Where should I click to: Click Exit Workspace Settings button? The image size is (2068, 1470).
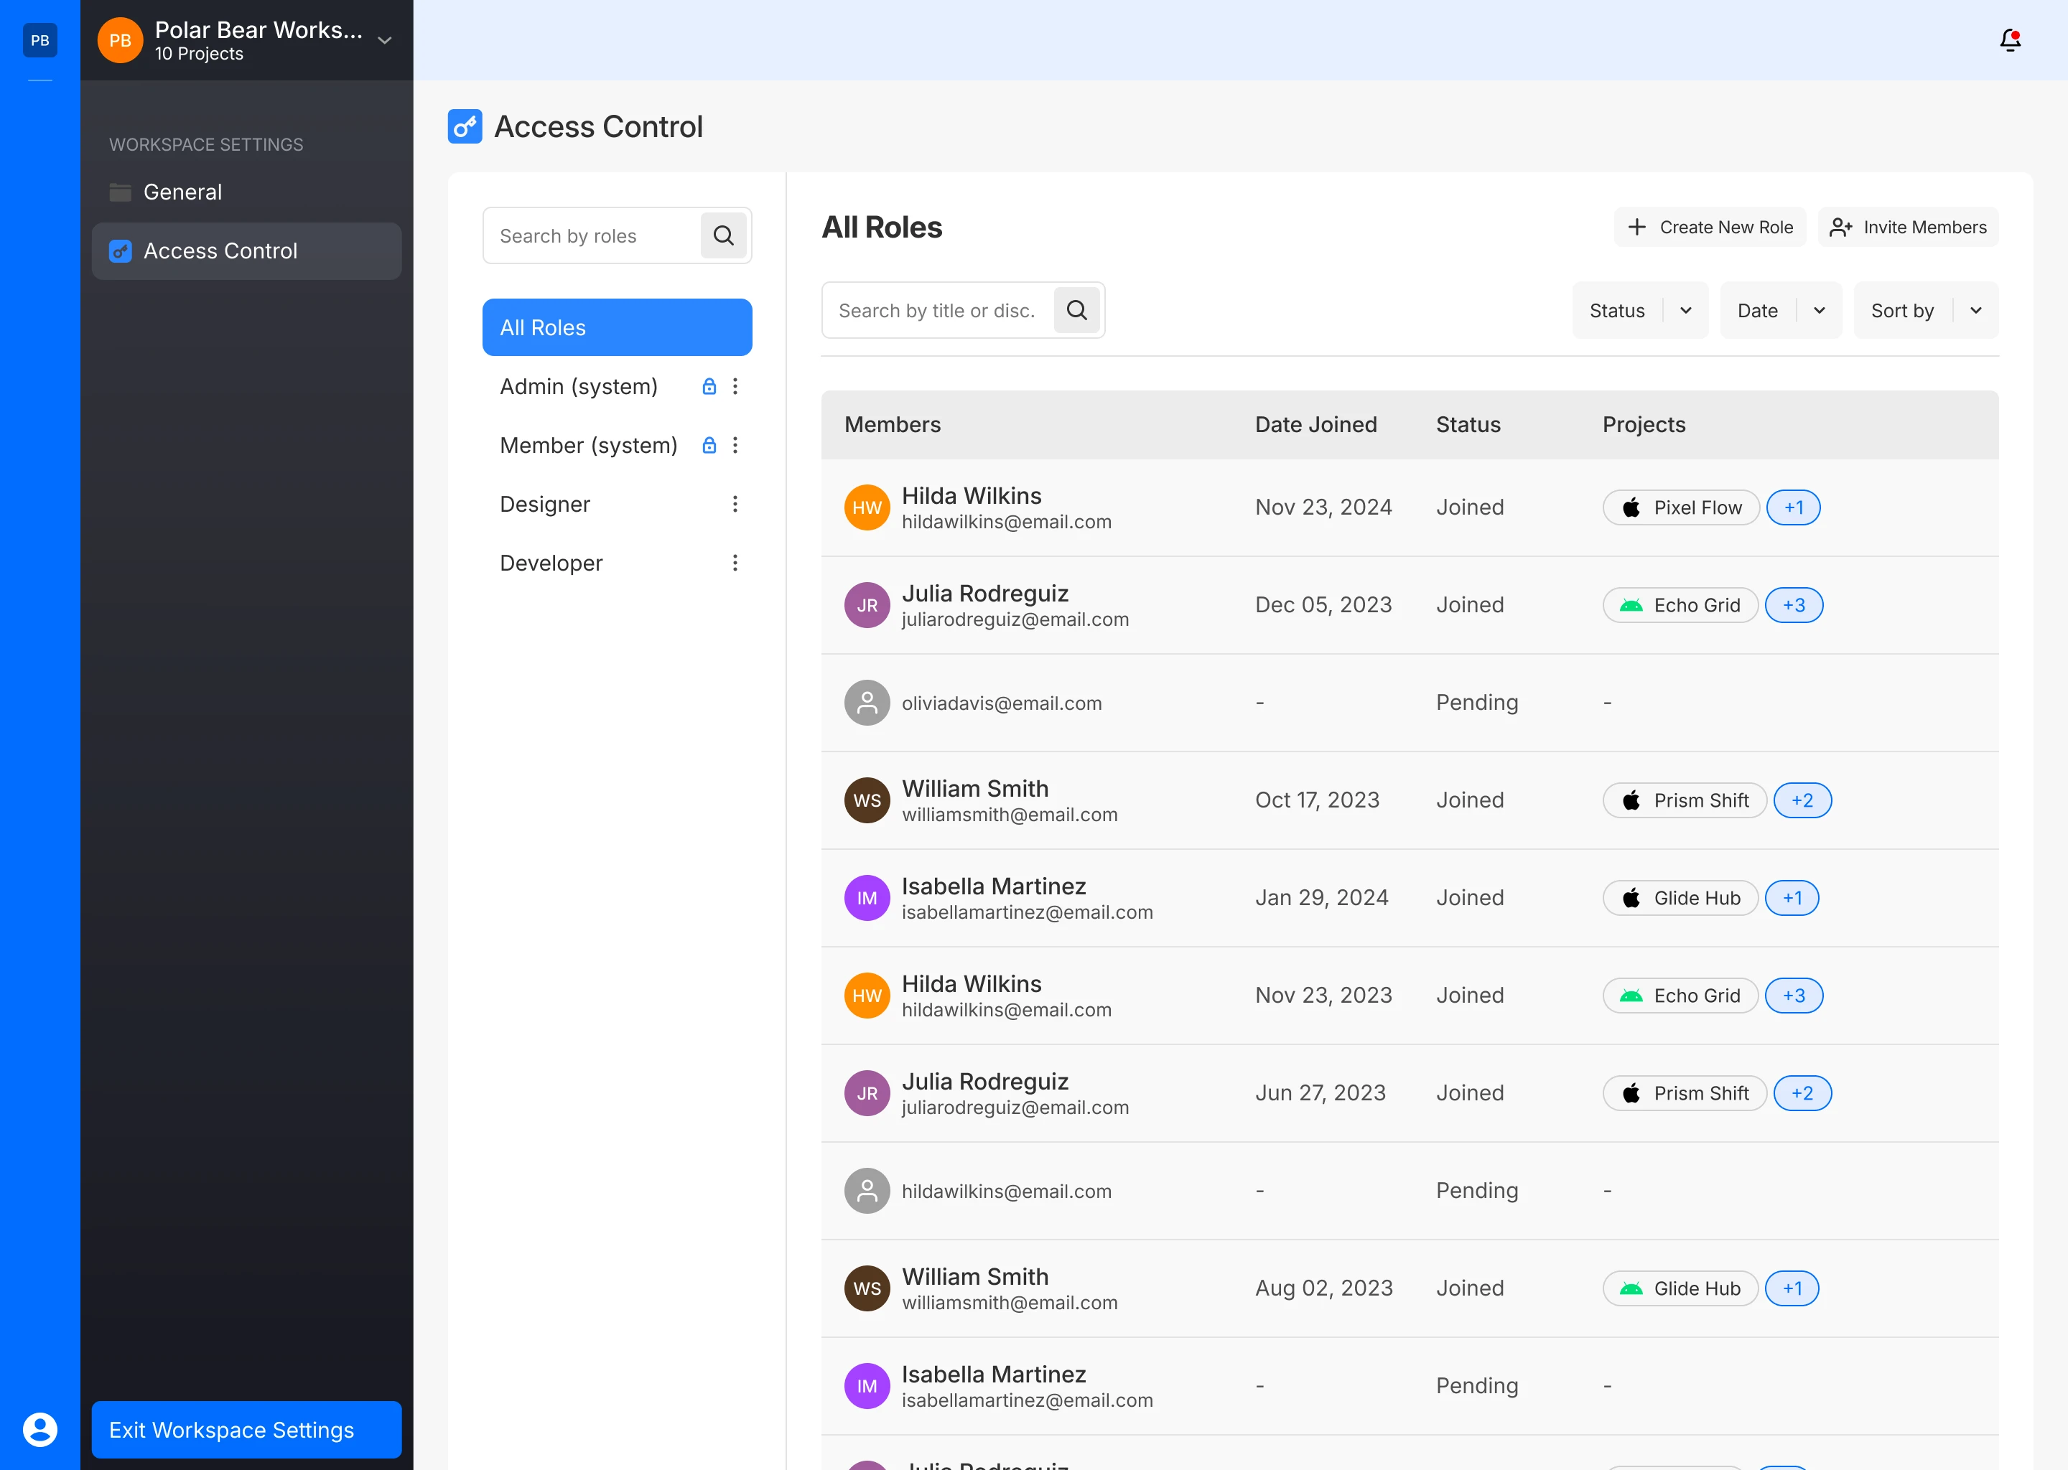click(x=246, y=1429)
